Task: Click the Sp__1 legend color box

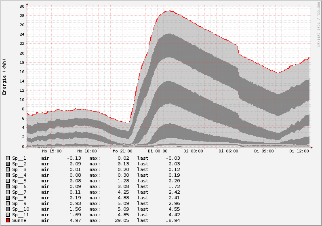Action: click(8, 158)
